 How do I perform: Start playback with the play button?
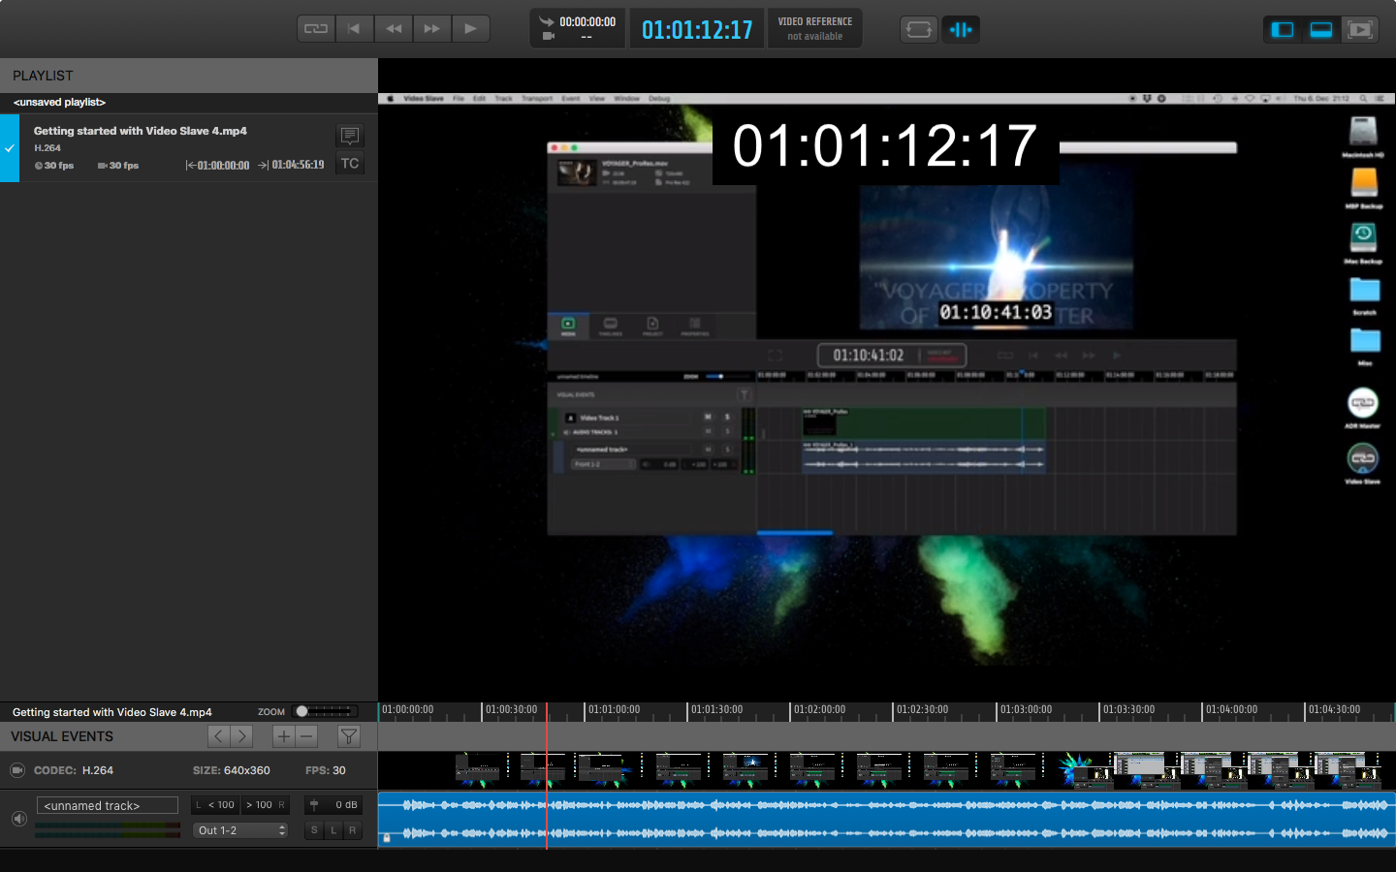(470, 28)
